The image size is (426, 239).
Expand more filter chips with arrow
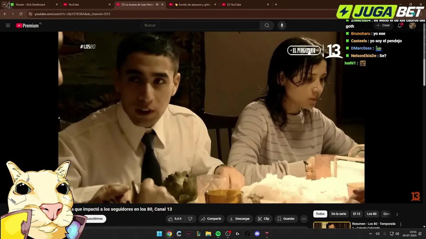coord(397,214)
